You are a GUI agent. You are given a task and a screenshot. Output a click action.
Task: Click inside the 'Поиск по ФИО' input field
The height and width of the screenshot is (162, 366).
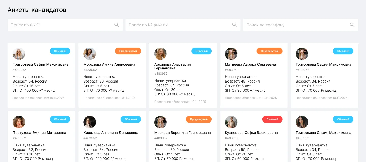(x=58, y=25)
